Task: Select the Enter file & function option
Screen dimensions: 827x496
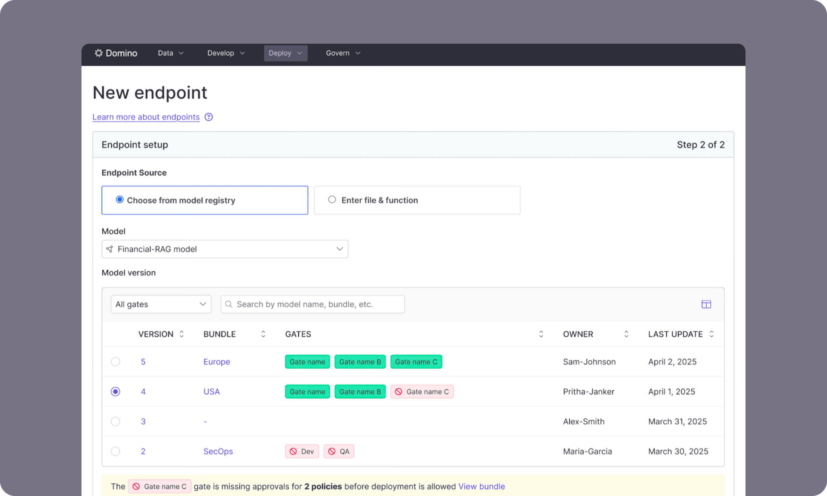Action: click(332, 199)
